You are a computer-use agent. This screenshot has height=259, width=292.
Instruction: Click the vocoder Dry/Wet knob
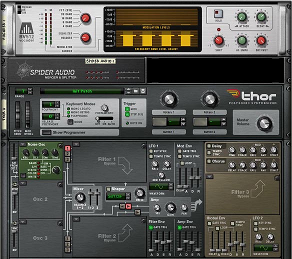(x=261, y=40)
